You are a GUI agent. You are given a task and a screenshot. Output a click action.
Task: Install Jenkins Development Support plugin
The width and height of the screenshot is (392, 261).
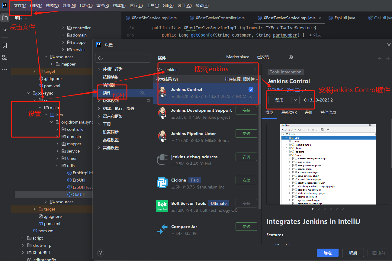tap(246, 111)
